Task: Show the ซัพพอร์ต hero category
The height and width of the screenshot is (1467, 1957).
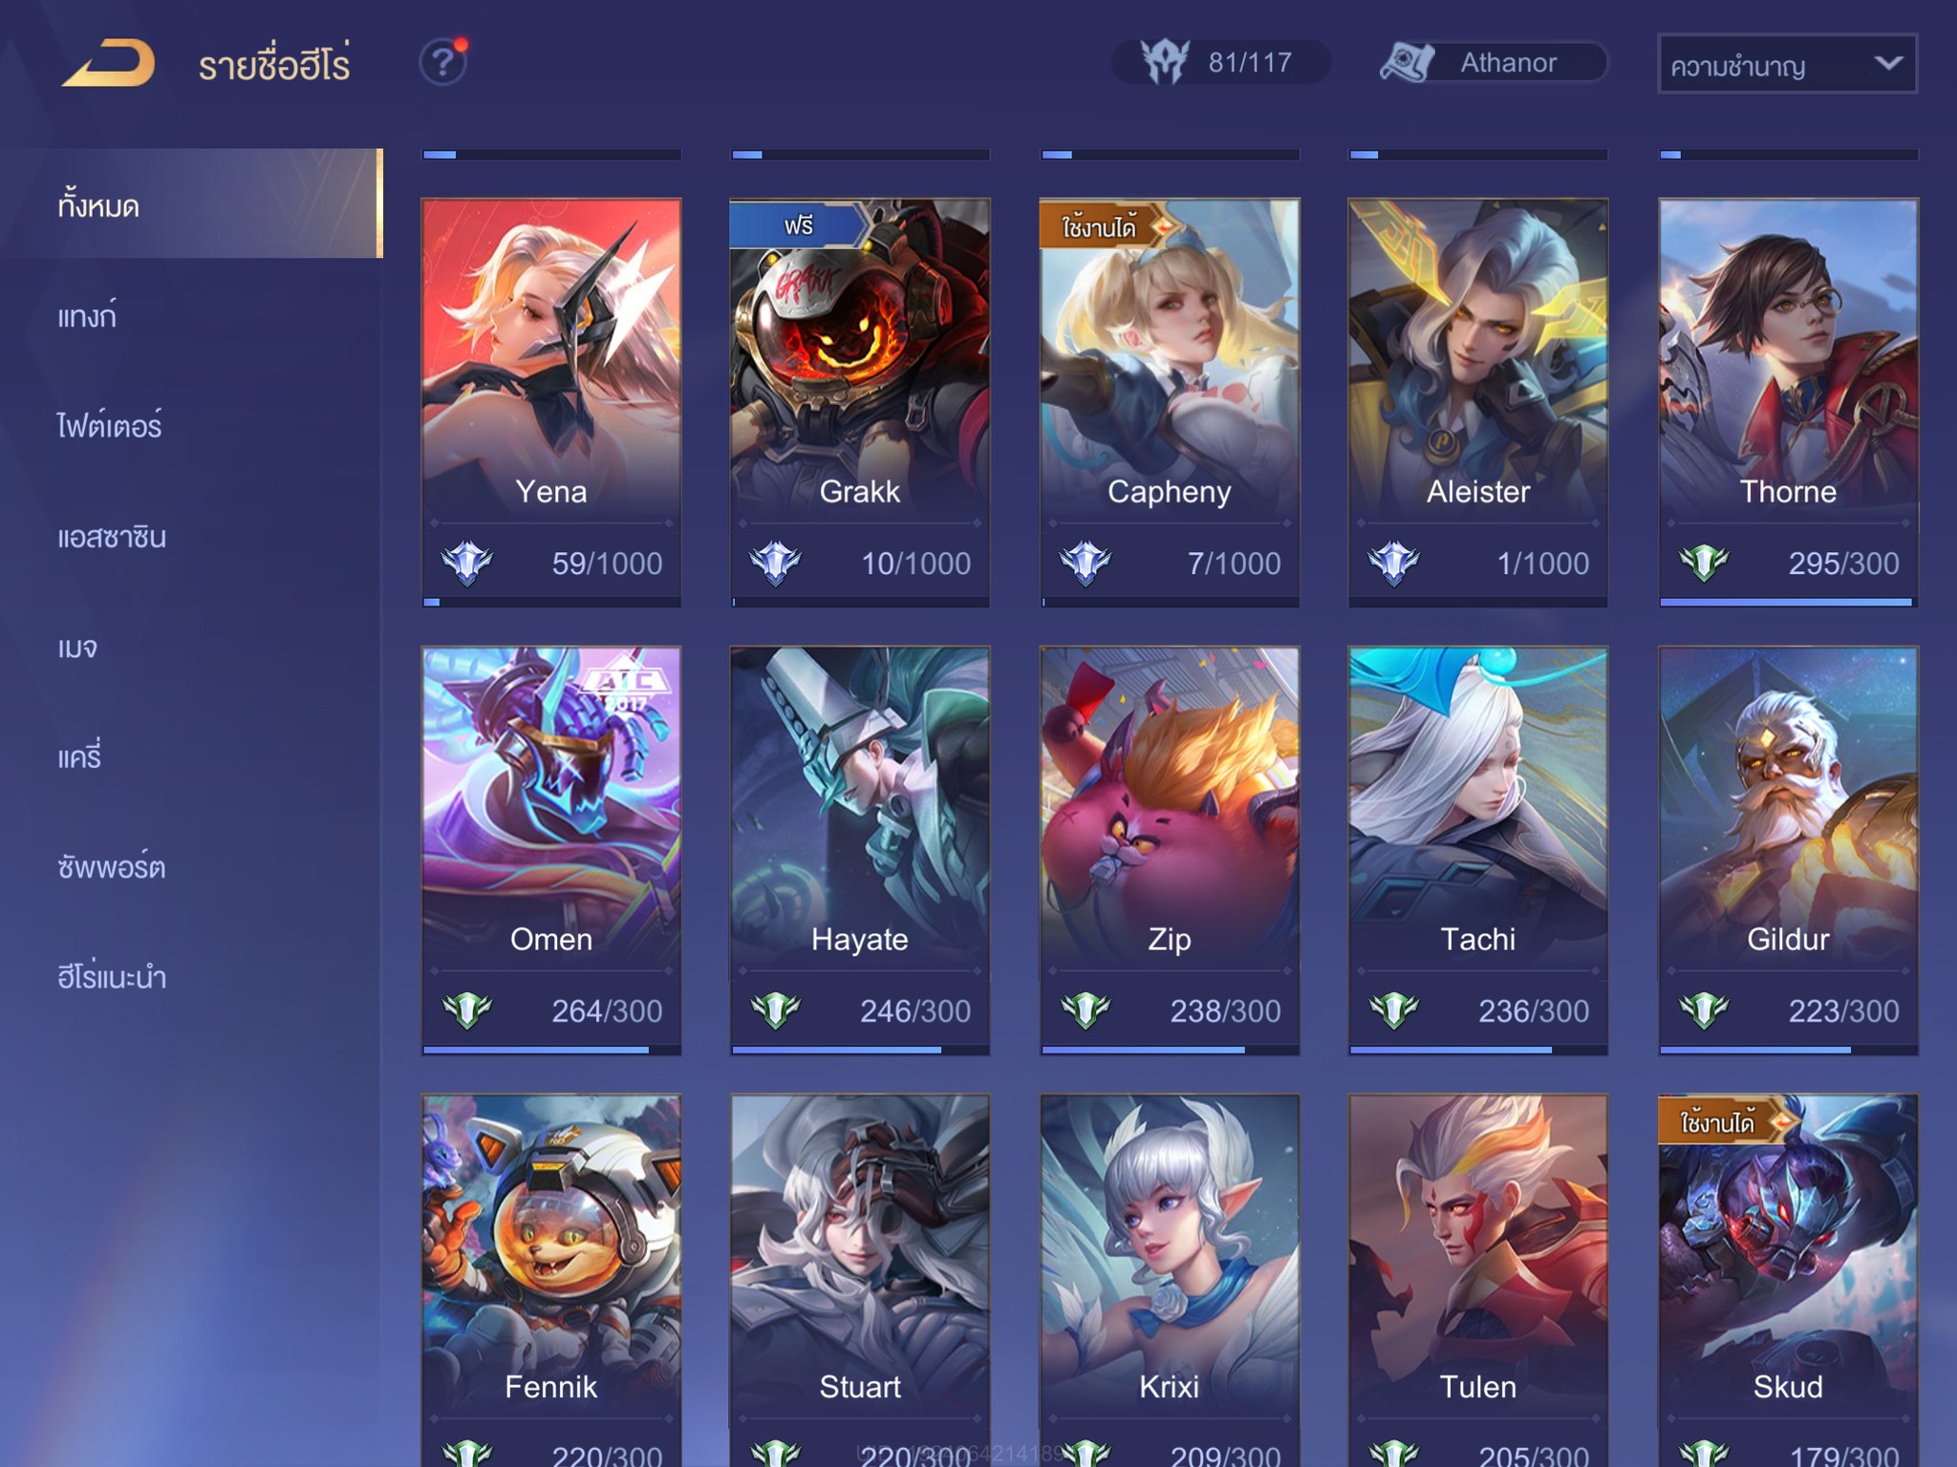Action: [112, 866]
